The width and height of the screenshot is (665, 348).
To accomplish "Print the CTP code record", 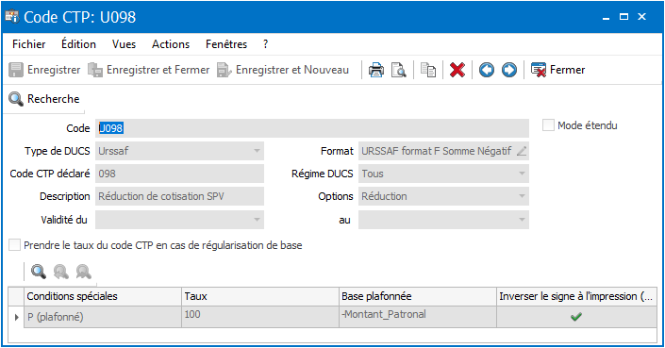I will click(x=375, y=70).
